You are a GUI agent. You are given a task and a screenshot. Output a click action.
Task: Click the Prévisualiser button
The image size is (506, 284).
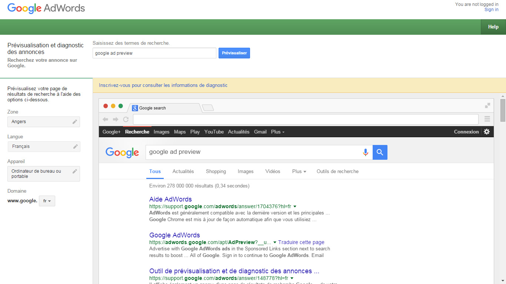[234, 53]
